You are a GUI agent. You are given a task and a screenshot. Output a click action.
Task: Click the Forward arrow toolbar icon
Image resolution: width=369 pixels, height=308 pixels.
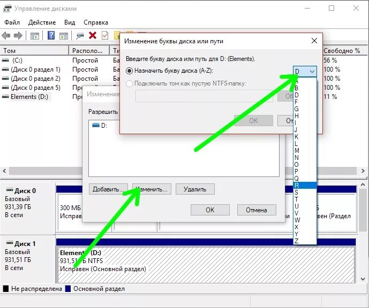18,36
